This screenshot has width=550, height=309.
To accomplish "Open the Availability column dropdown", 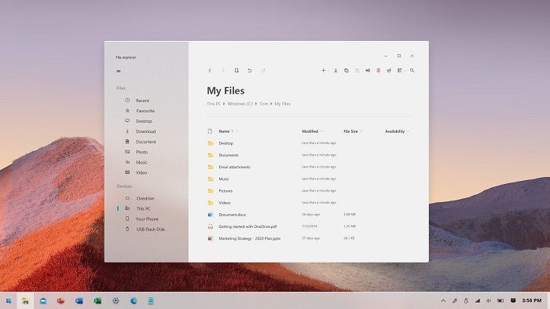I will pos(408,131).
